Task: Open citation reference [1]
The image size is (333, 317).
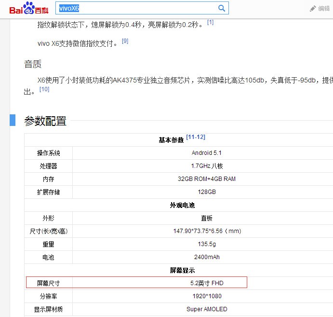Action: tap(210, 22)
